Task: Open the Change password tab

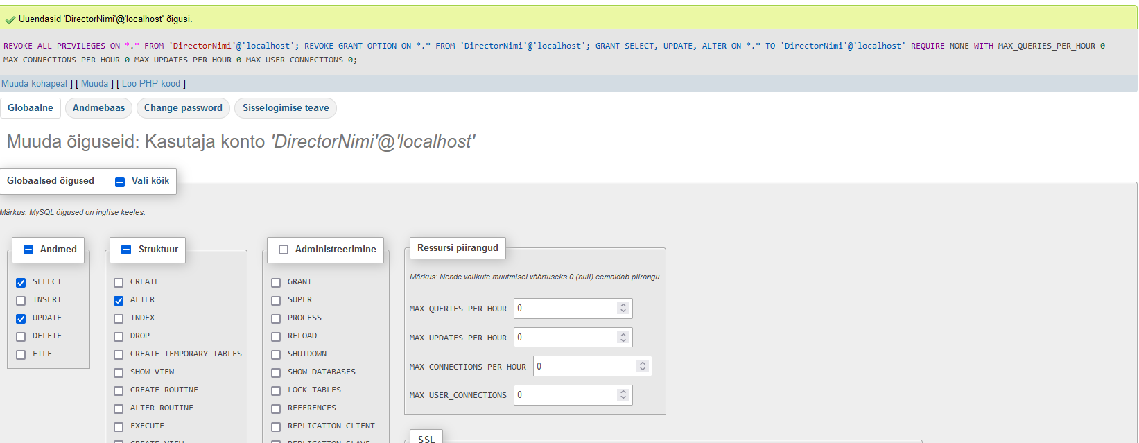Action: tap(183, 108)
